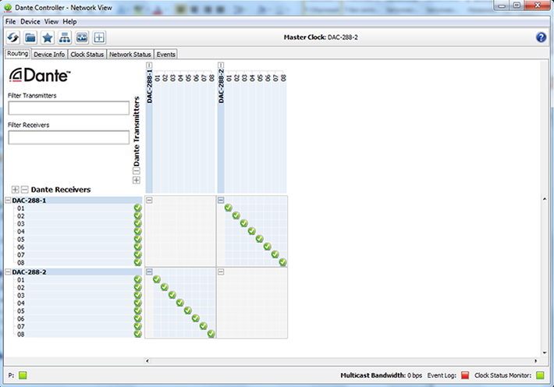Open the View menu
Viewport: 554px width, 387px height.
[51, 22]
